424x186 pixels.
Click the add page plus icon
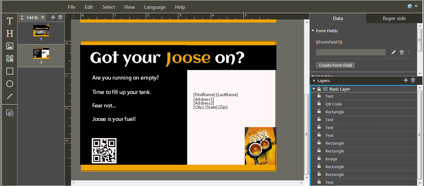(53, 18)
